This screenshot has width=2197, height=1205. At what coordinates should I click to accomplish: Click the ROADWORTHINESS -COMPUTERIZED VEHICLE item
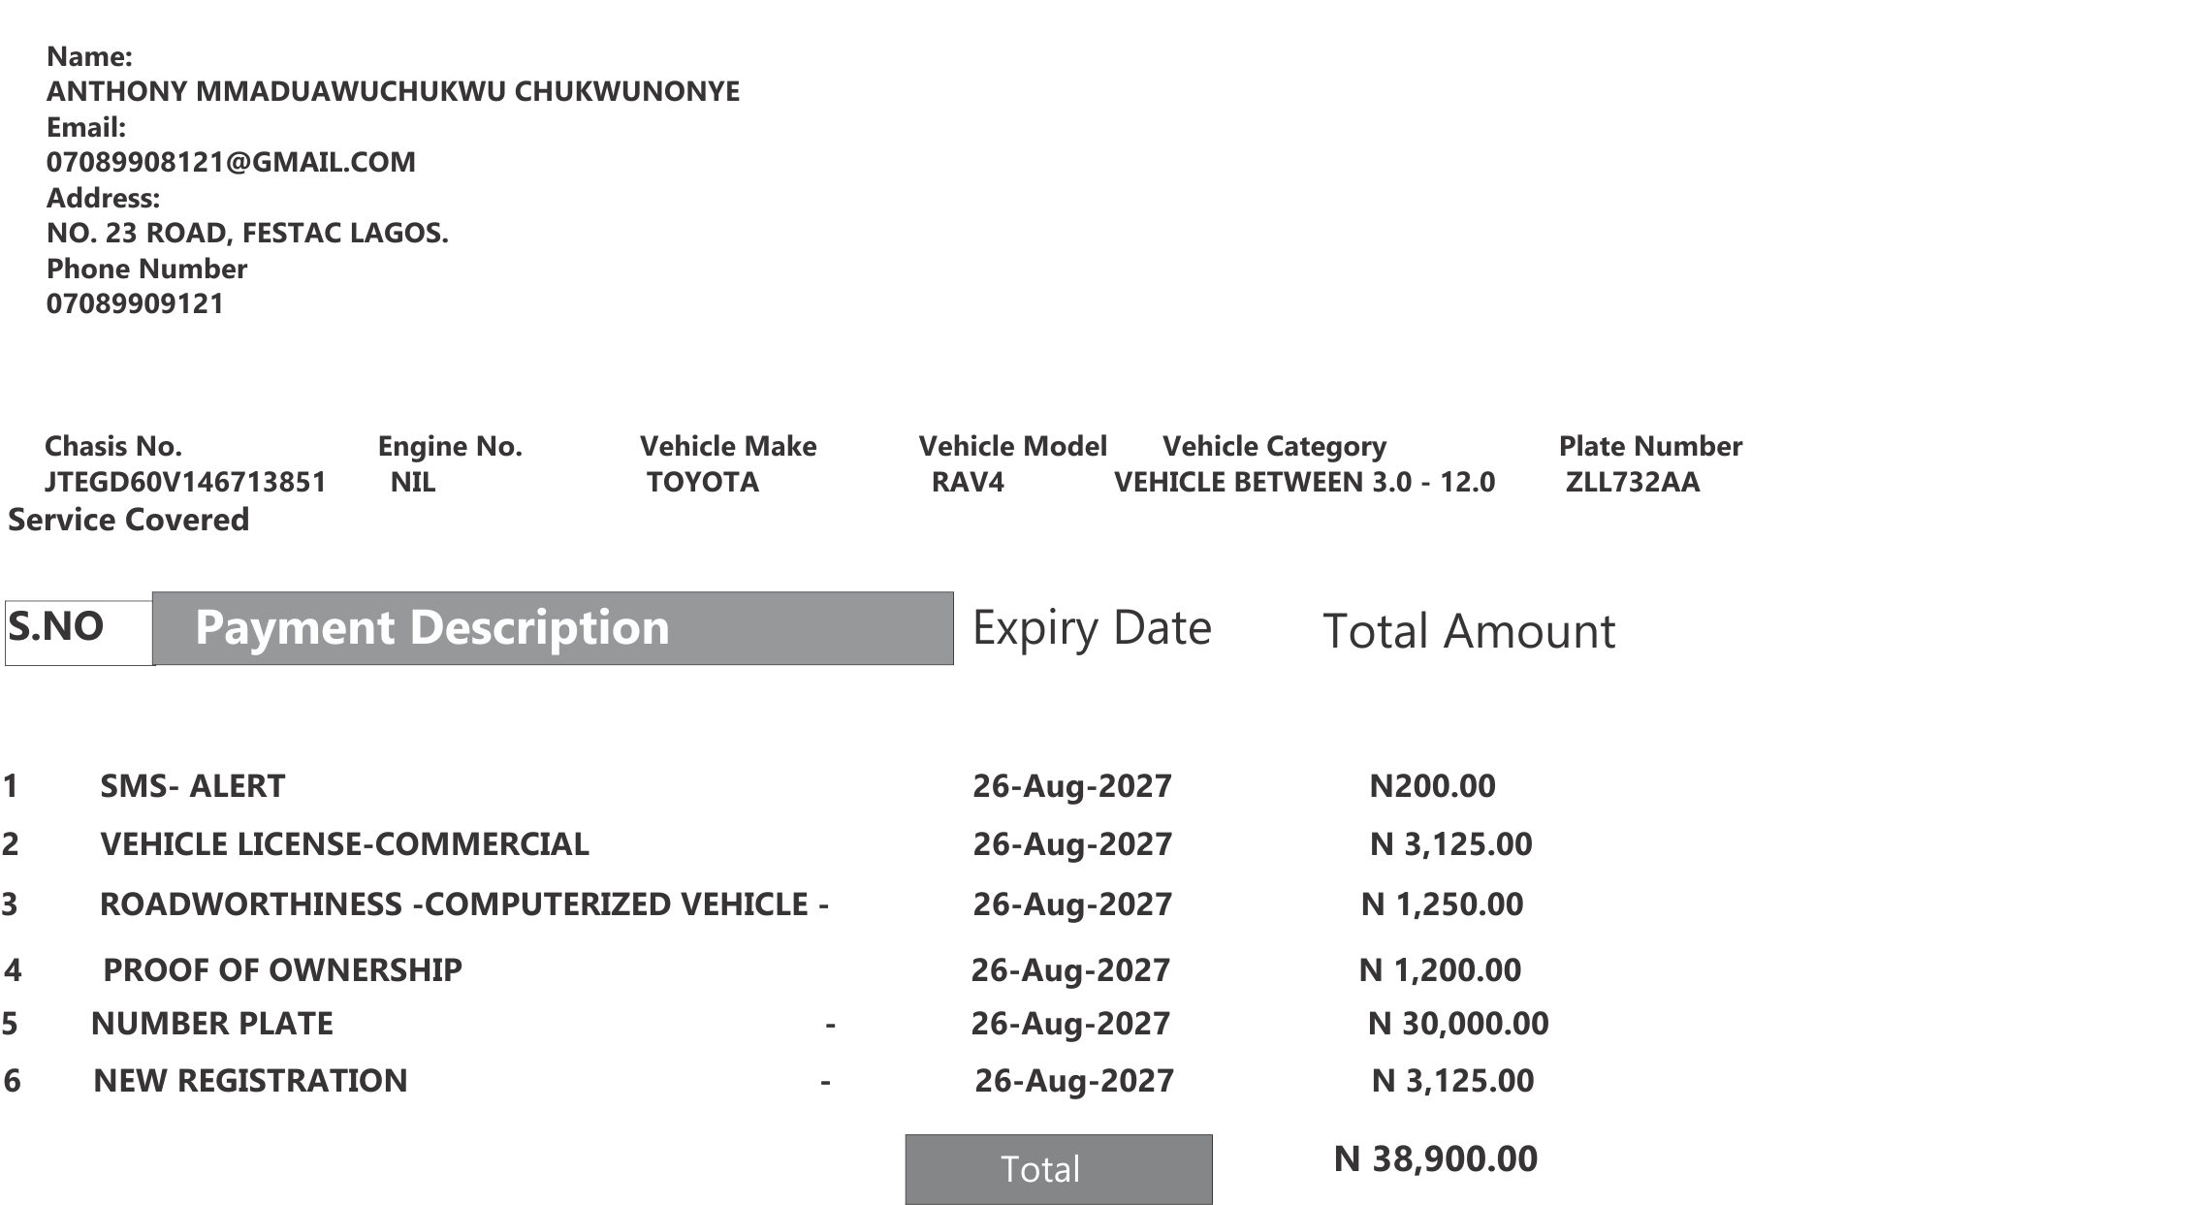pyautogui.click(x=464, y=904)
